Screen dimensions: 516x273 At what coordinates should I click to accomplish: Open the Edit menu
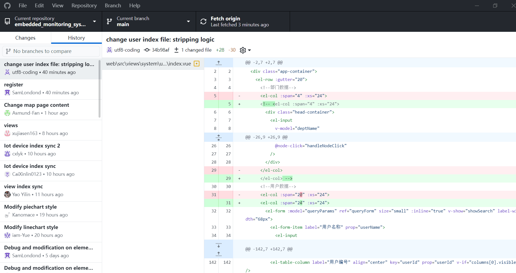[39, 5]
